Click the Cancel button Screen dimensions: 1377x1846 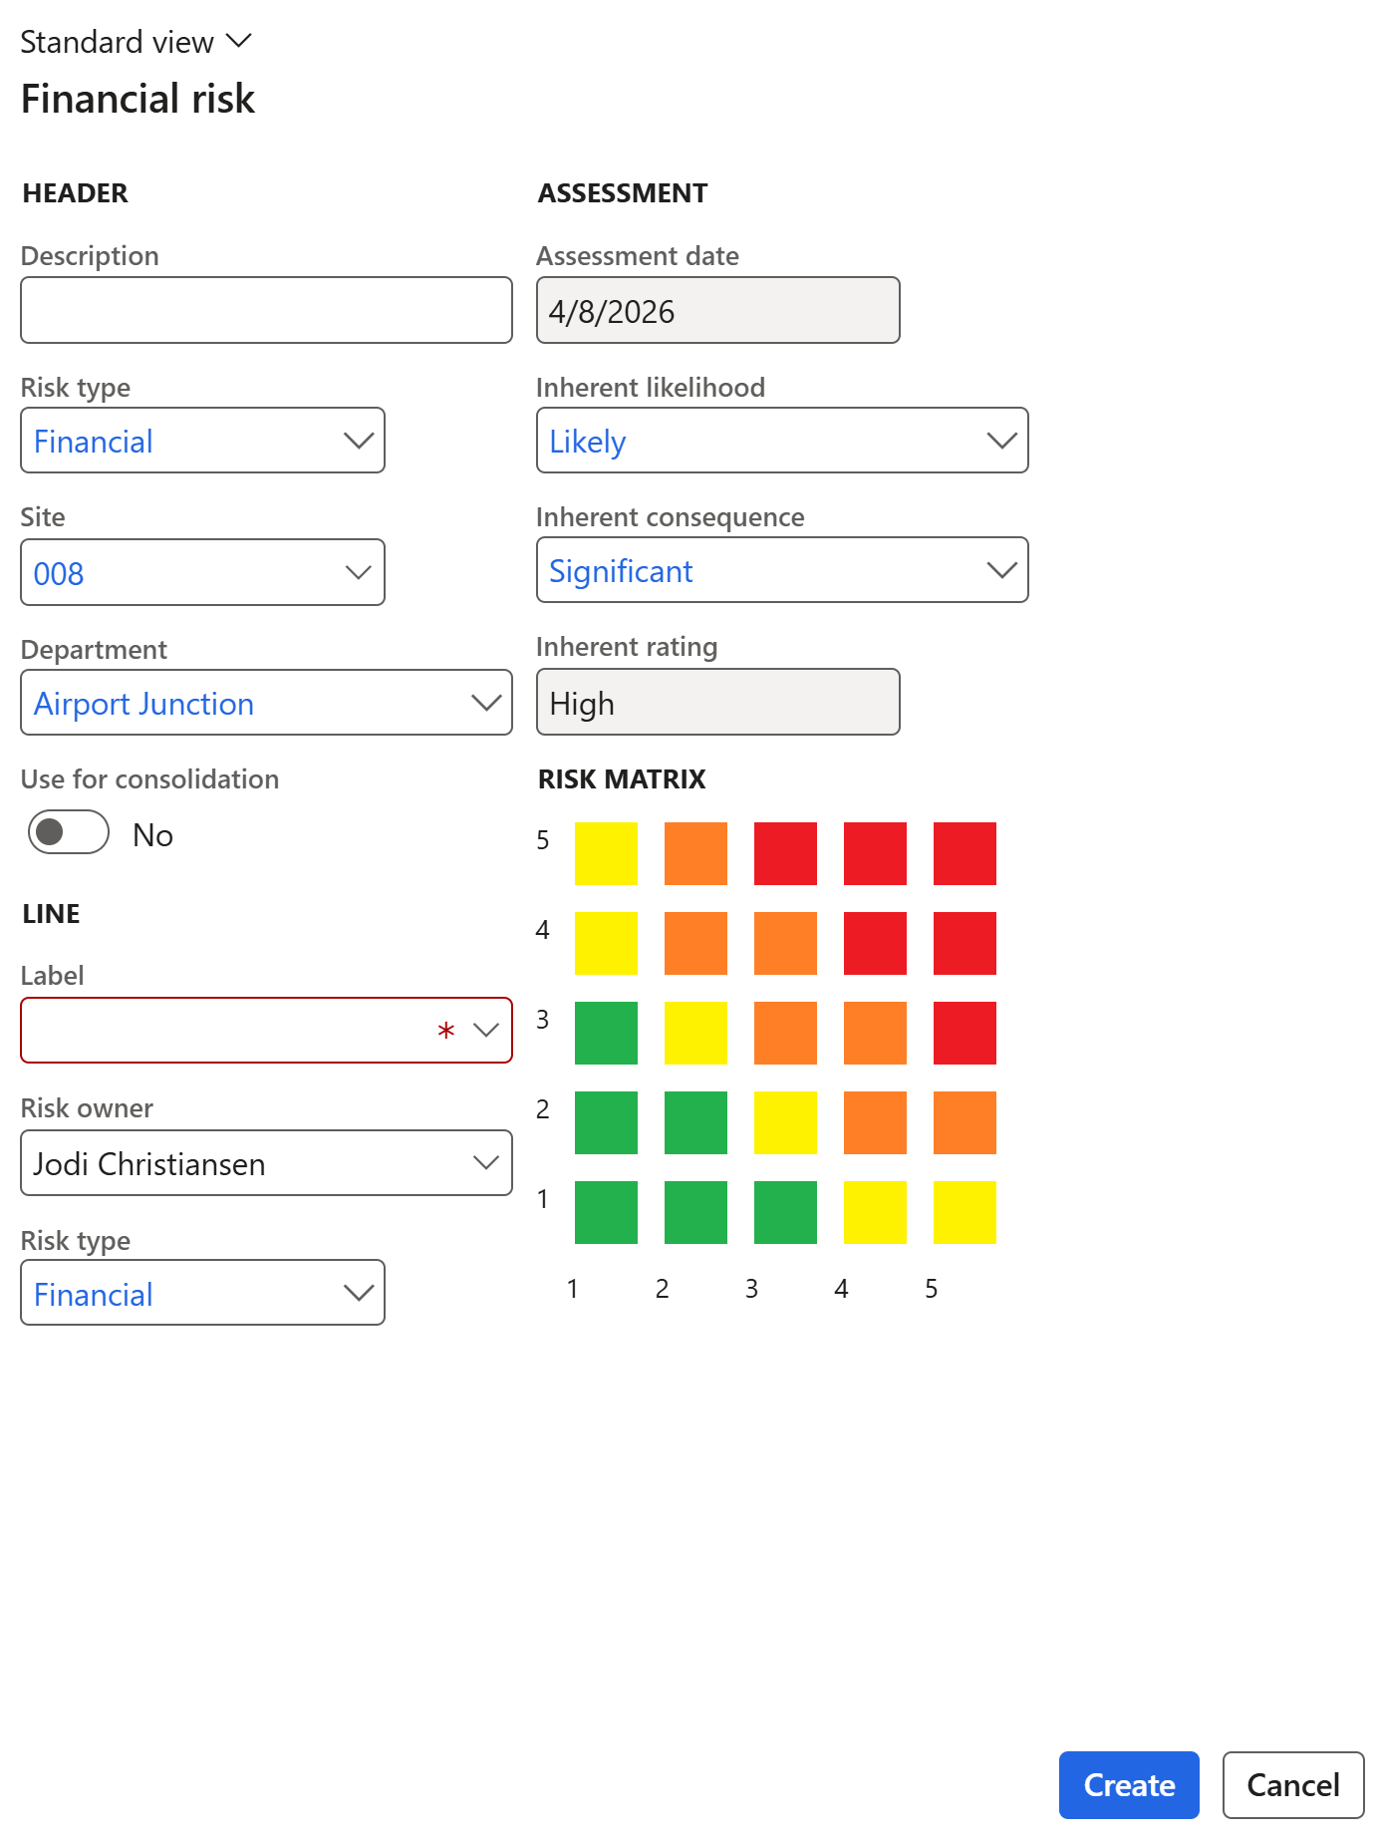[1292, 1785]
